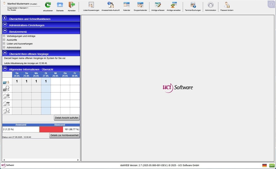The image size is (276, 169).
Task: Expand the Vorbelegungen und Anträge tree node
Action: click(4, 36)
